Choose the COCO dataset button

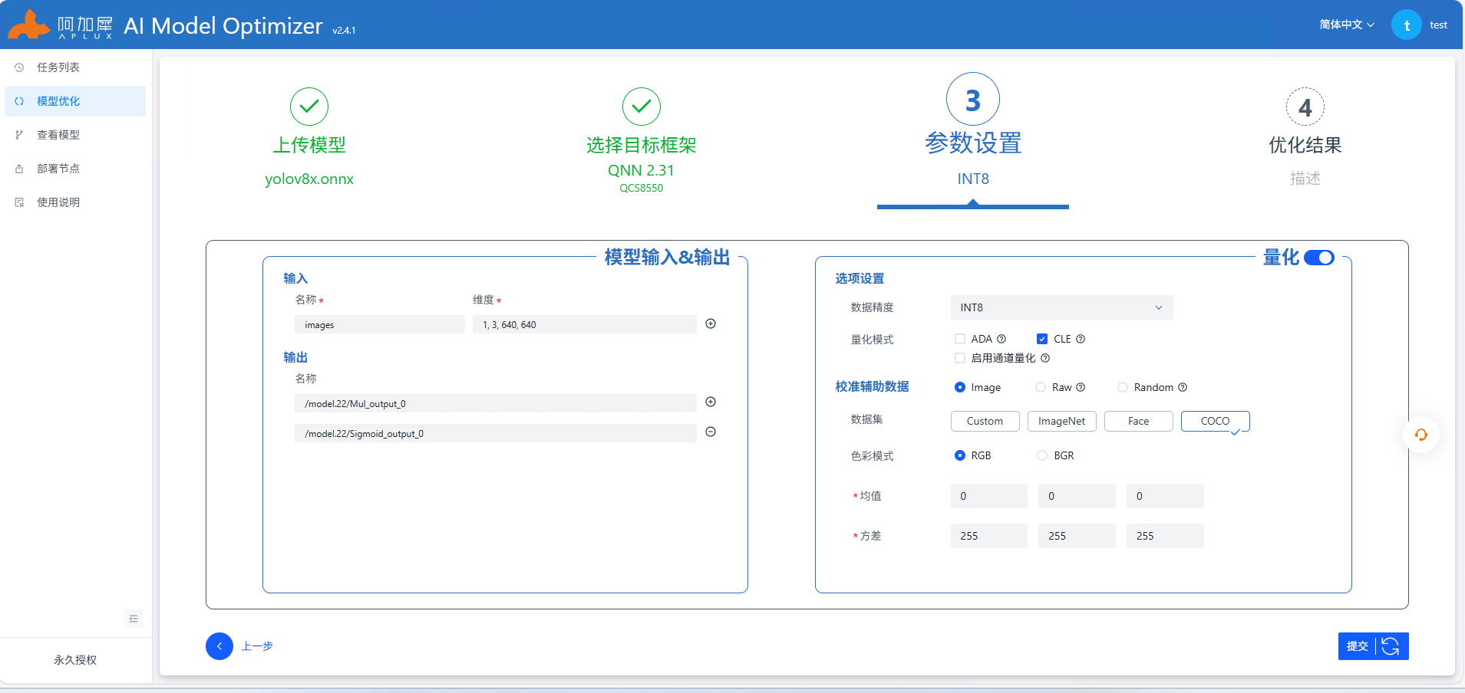pos(1216,421)
